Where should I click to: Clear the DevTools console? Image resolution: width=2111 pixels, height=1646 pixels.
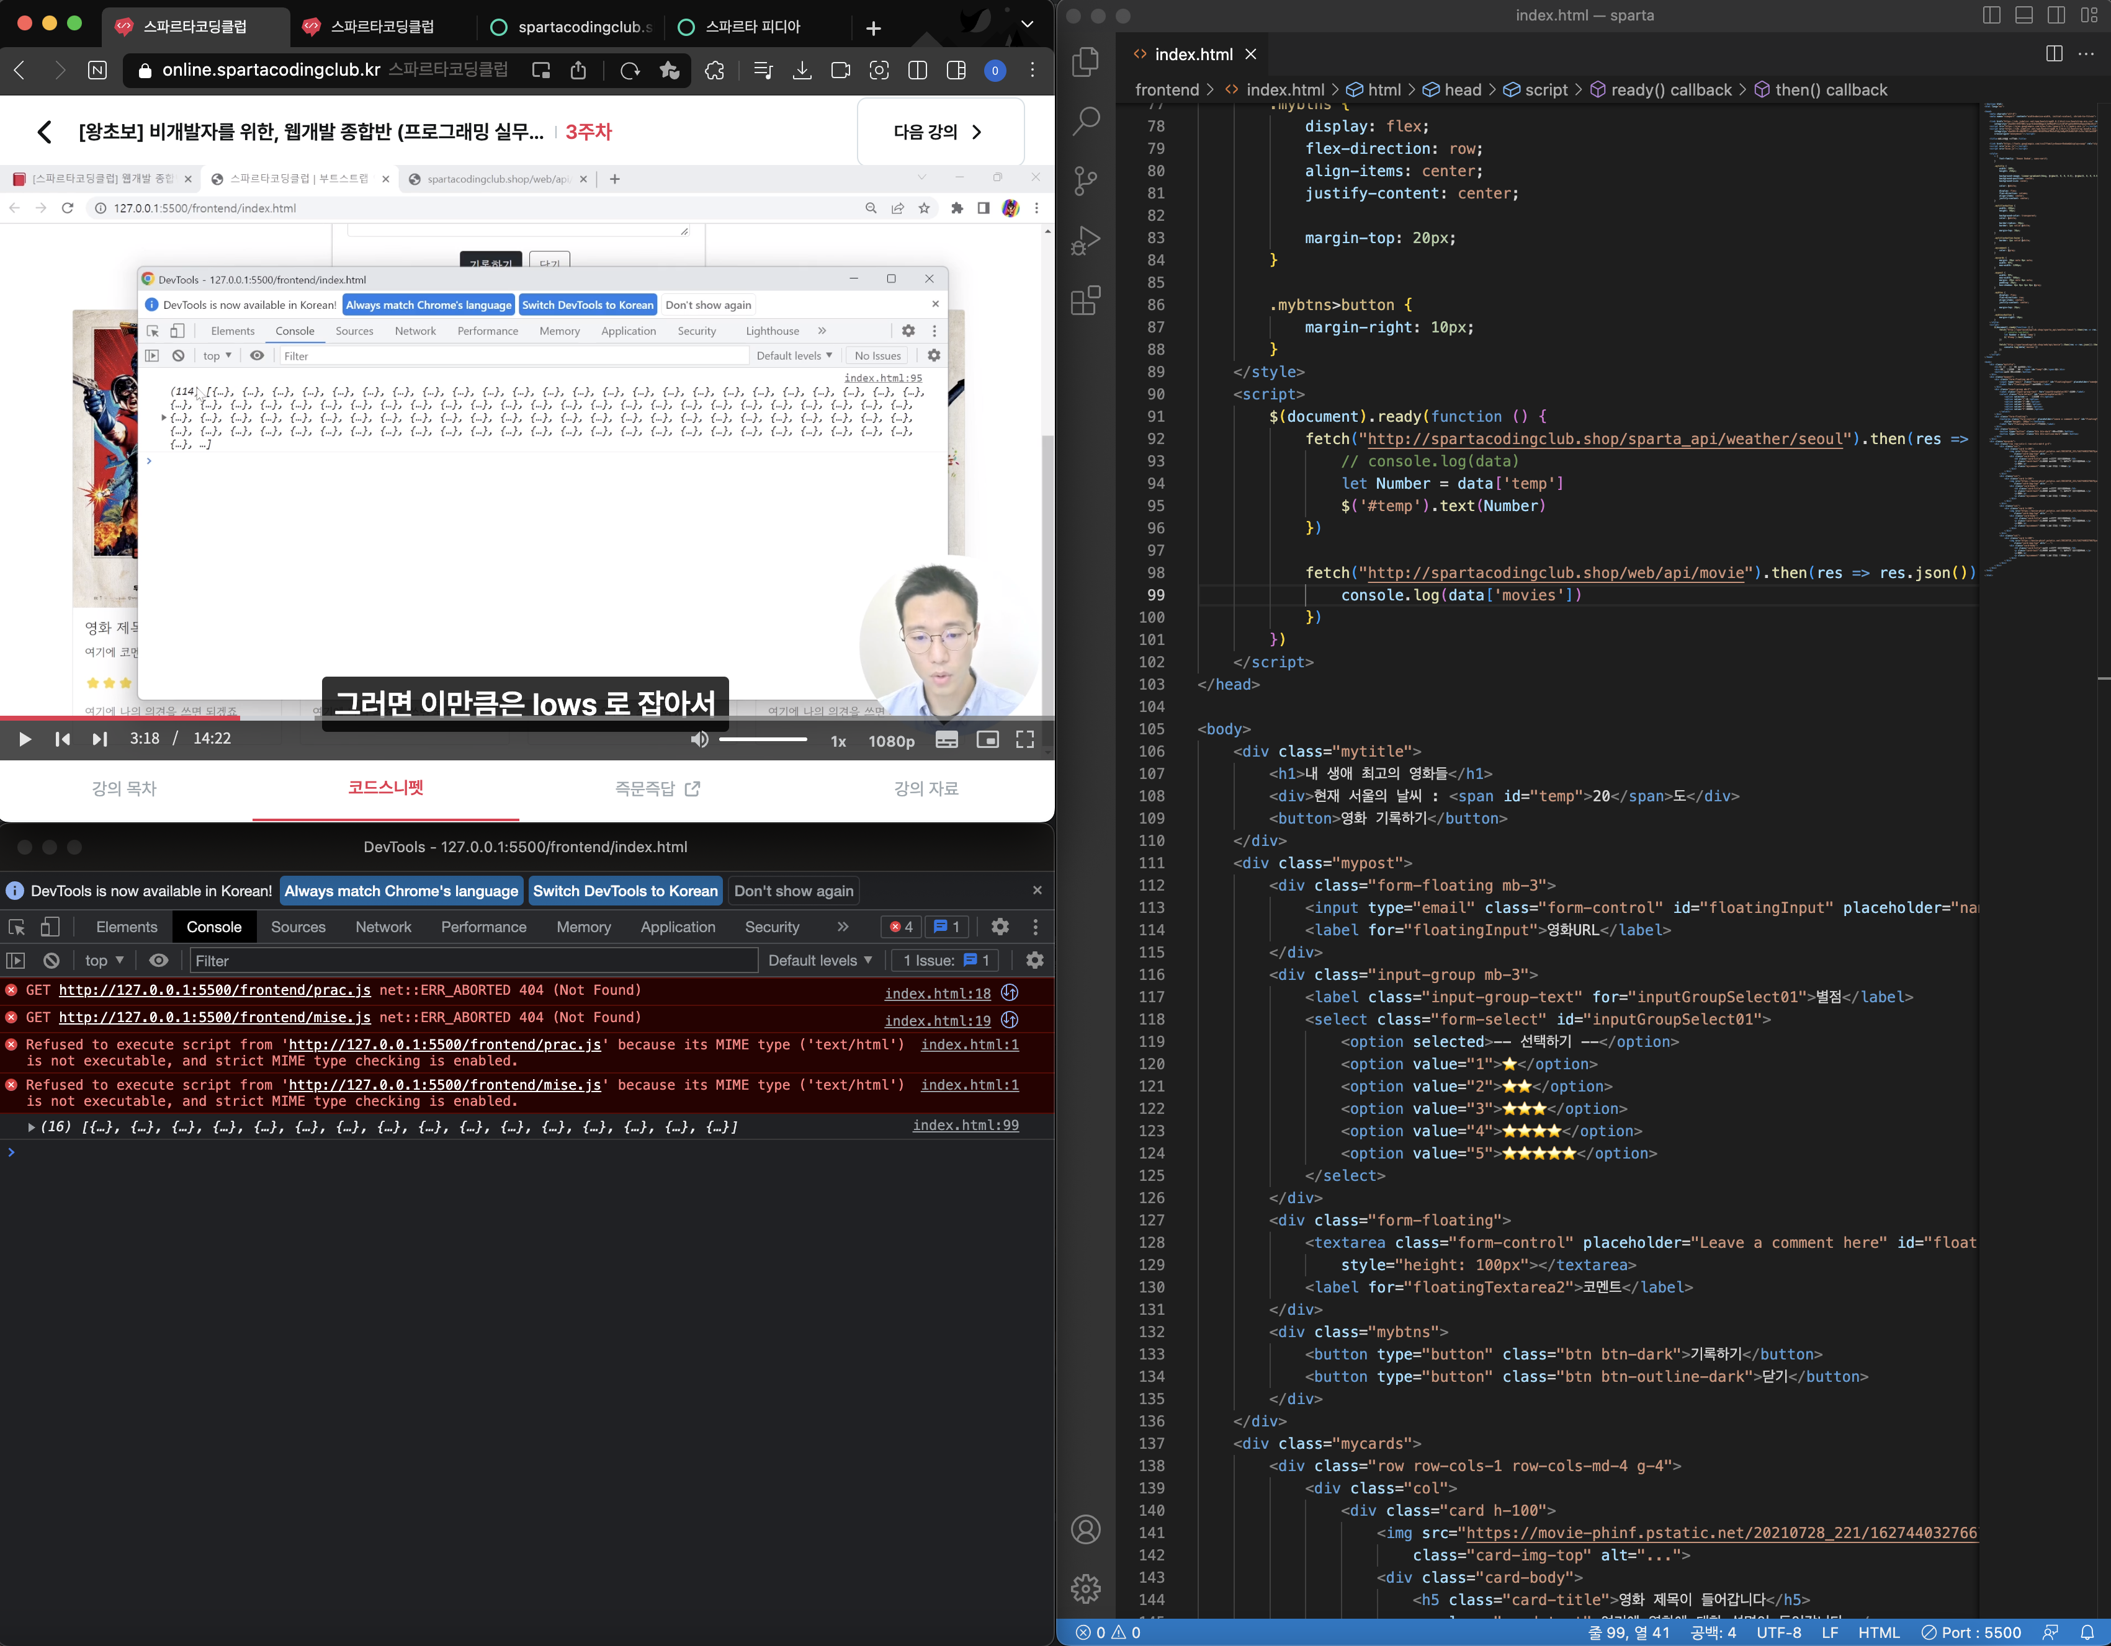52,961
